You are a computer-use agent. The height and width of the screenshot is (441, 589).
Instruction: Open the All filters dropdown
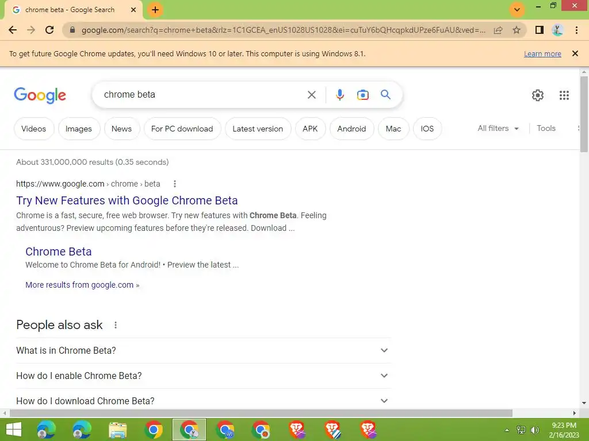coord(498,128)
